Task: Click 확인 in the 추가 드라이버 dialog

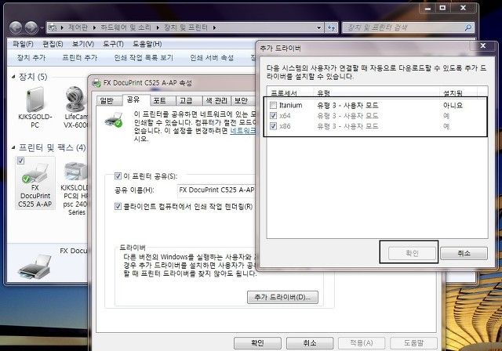Action: coord(412,254)
